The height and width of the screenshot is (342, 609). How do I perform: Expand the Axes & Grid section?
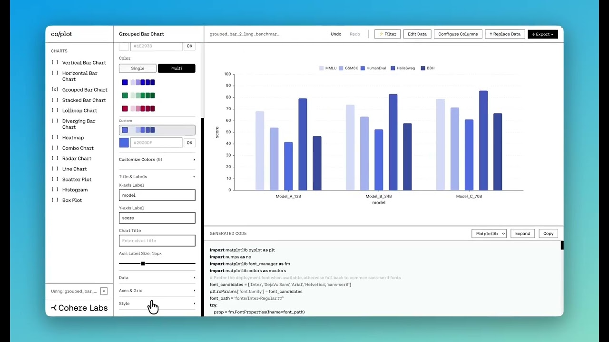click(157, 291)
